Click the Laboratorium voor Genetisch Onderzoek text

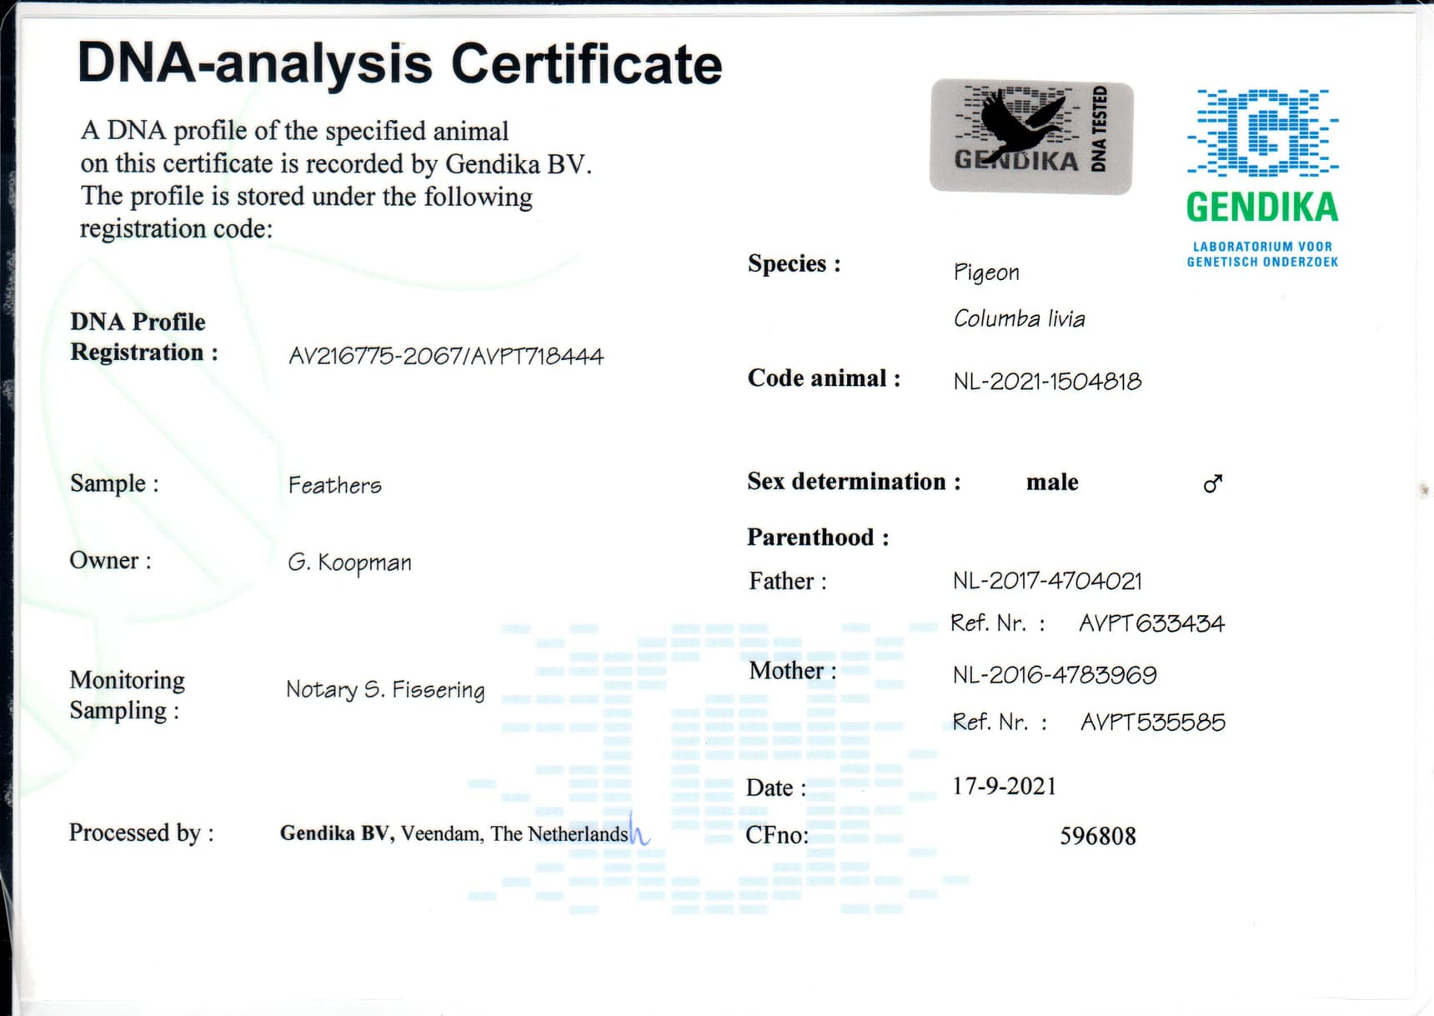(1262, 254)
